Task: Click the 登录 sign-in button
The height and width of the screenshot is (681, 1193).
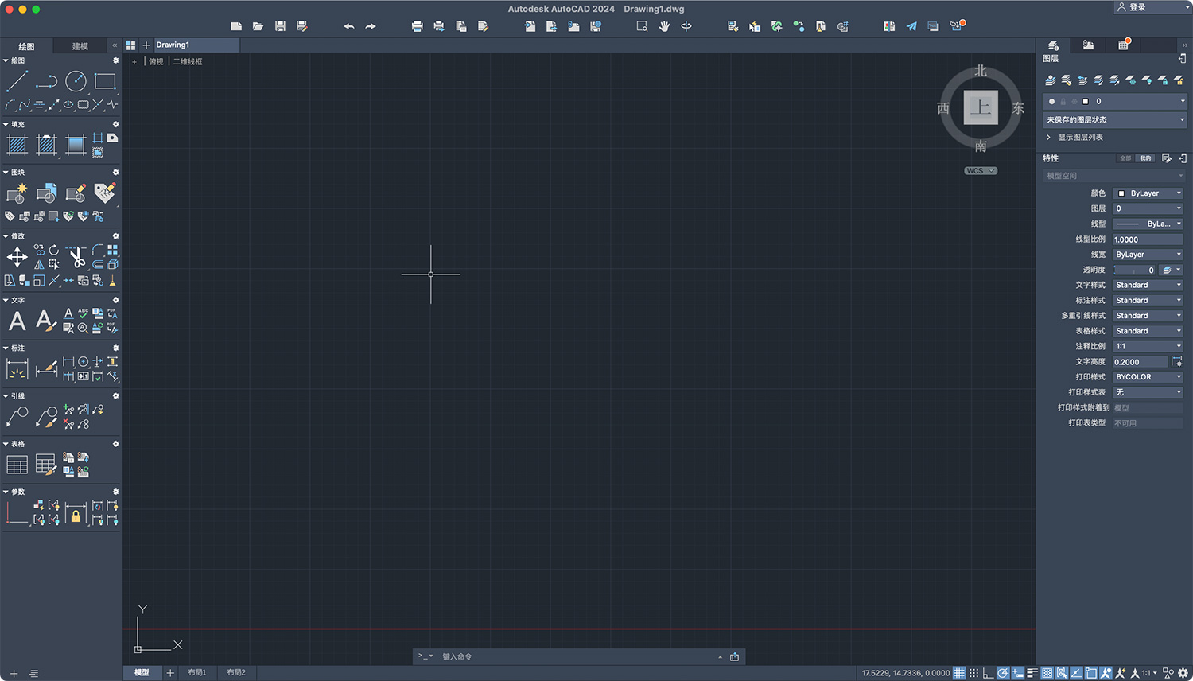Action: 1136,7
